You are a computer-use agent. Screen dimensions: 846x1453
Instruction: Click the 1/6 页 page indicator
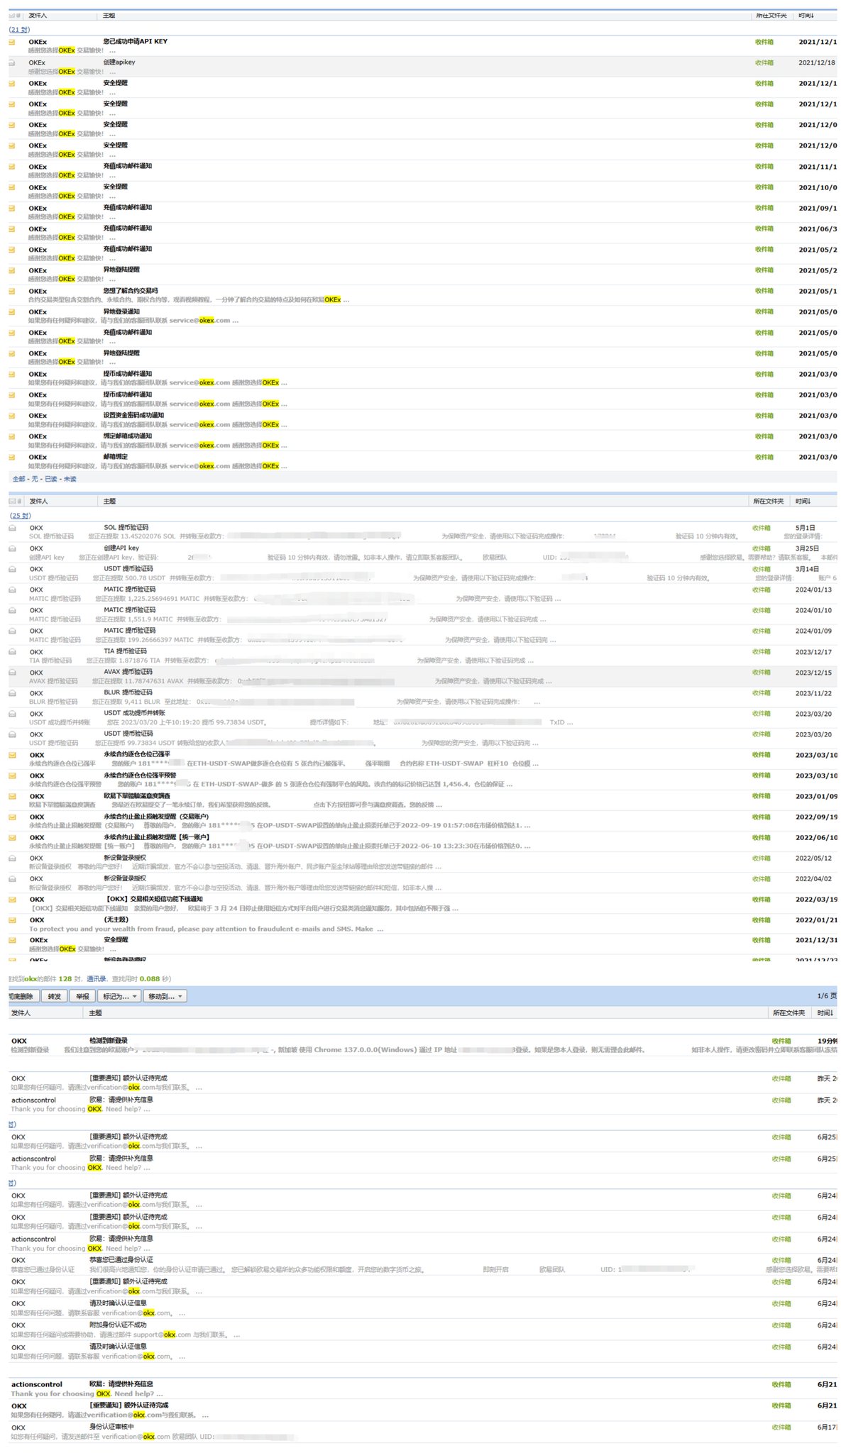827,996
